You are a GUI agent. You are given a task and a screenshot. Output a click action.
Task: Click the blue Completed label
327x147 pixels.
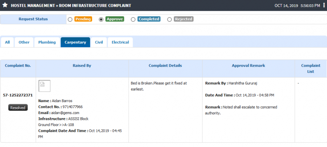(149, 19)
